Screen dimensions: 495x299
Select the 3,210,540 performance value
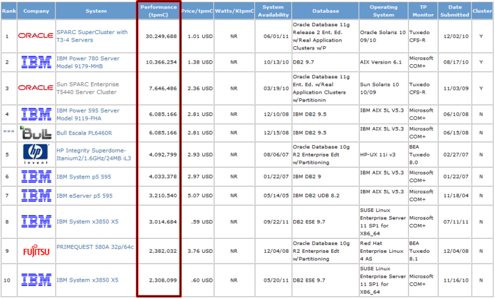(x=163, y=195)
